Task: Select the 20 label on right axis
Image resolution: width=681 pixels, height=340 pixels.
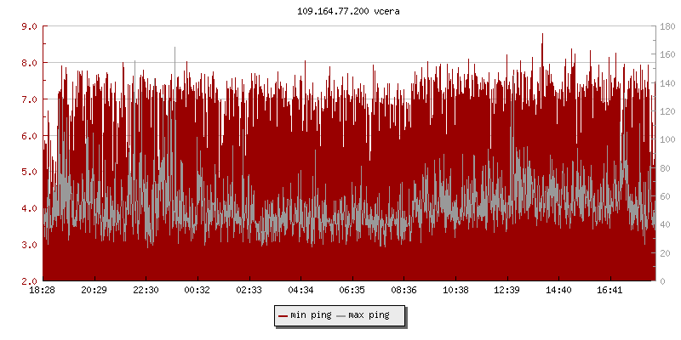Action: tap(665, 253)
